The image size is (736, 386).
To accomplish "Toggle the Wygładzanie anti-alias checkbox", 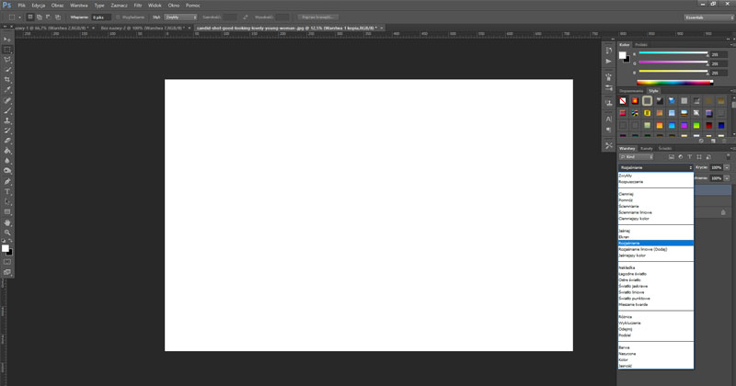I will [x=119, y=17].
